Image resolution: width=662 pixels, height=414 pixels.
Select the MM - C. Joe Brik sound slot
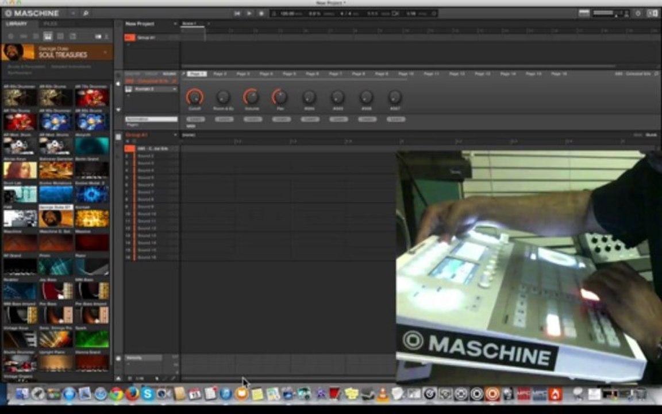[152, 149]
